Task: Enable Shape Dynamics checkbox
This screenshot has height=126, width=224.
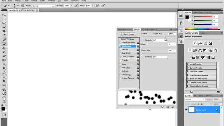Action: pyautogui.click(x=120, y=43)
